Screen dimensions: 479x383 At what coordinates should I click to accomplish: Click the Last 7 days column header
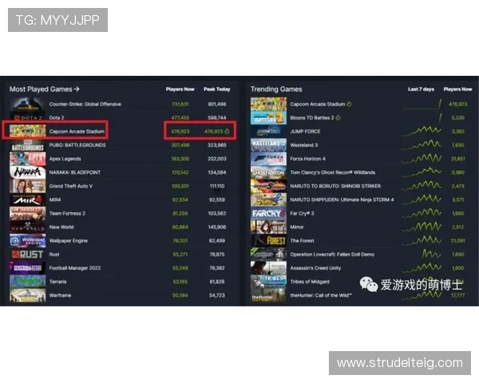(420, 89)
